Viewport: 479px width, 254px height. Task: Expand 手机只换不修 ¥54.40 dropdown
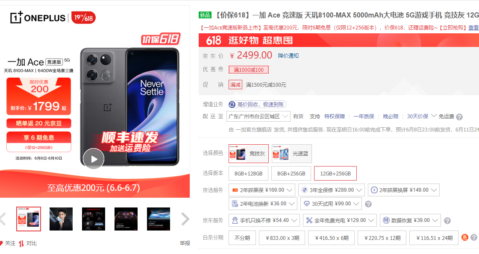pos(264,220)
